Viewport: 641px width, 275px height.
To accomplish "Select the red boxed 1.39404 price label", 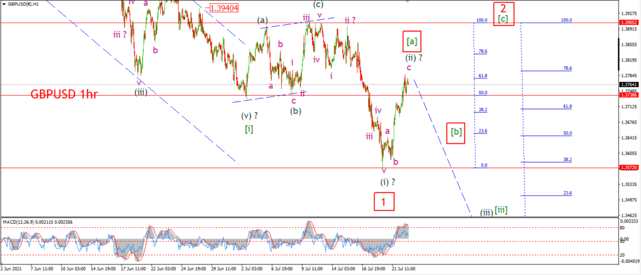I will pos(224,8).
